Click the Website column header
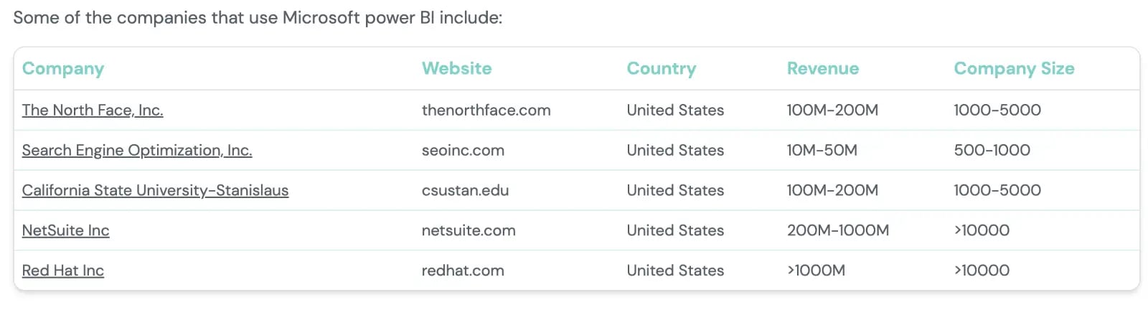This screenshot has width=1148, height=310. coord(457,68)
